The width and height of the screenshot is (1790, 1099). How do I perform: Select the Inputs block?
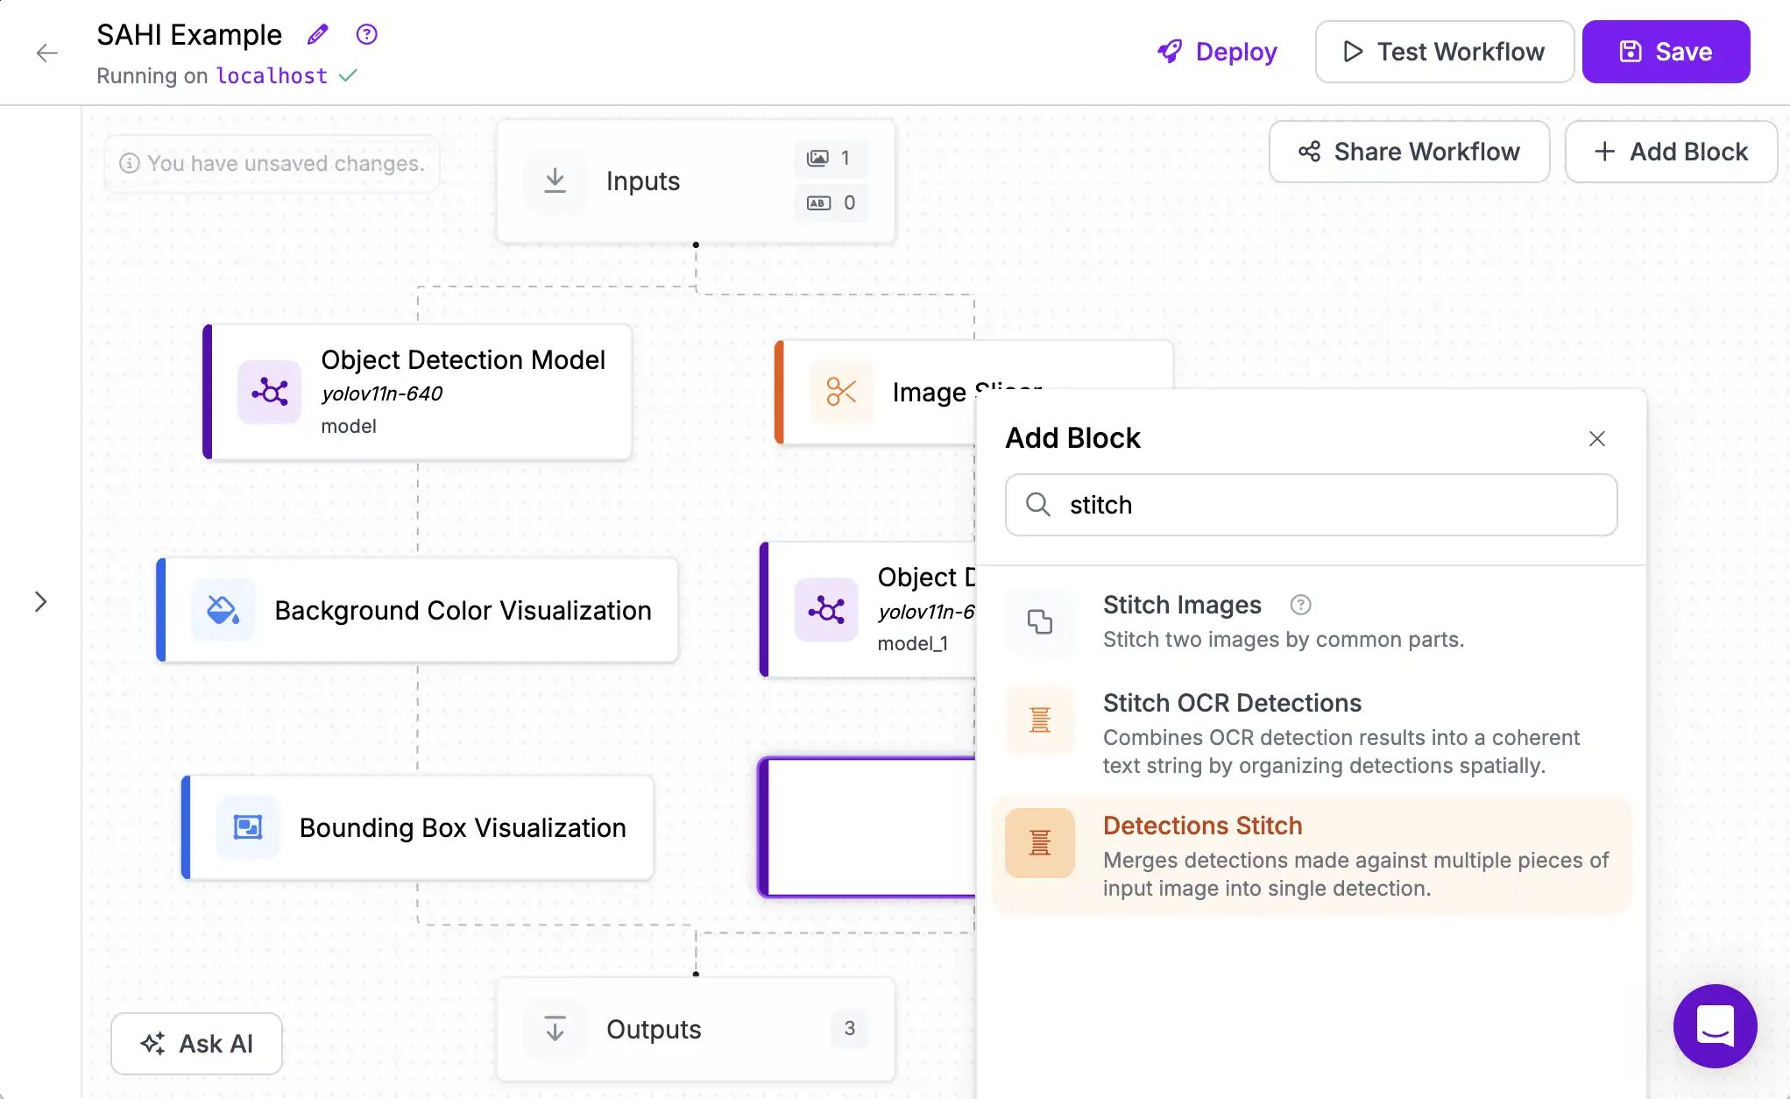coord(696,181)
